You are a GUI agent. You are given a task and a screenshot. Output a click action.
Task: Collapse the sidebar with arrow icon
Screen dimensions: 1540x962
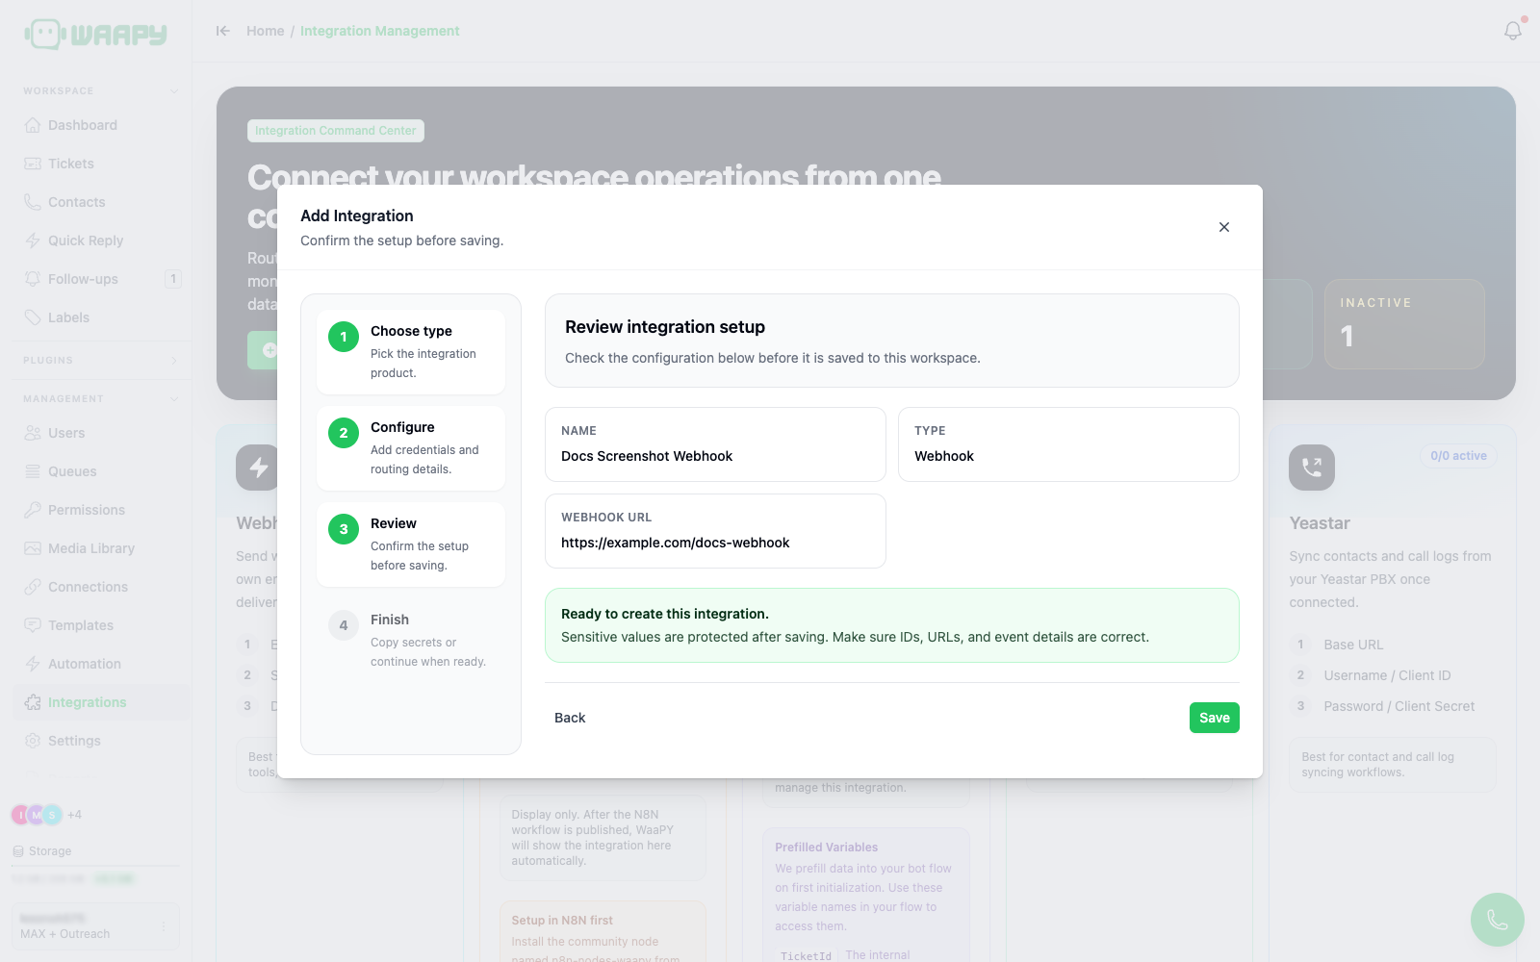223,31
